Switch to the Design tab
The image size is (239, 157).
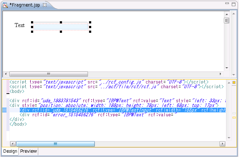point(10,151)
